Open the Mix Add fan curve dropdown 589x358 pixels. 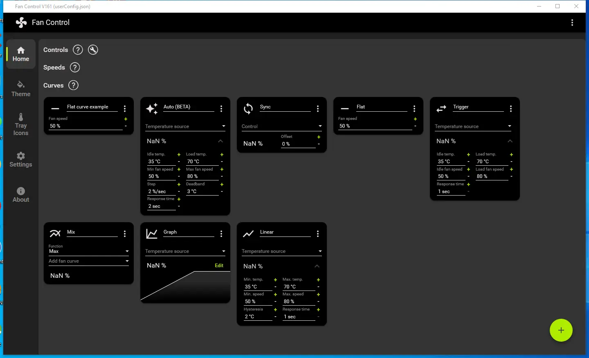[89, 261]
